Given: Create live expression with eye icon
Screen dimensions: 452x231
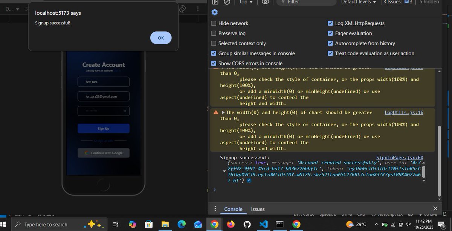Looking at the screenshot, I should (x=265, y=2).
